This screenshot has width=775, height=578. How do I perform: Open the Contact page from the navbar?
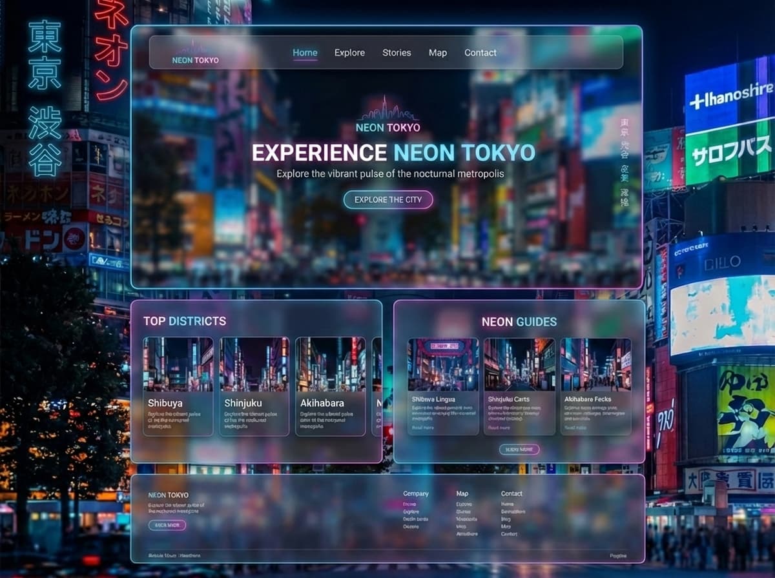coord(480,53)
